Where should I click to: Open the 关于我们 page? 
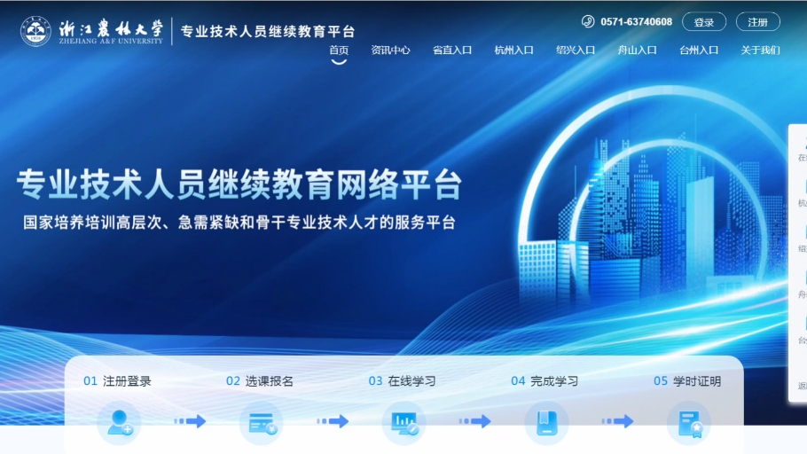tap(760, 51)
